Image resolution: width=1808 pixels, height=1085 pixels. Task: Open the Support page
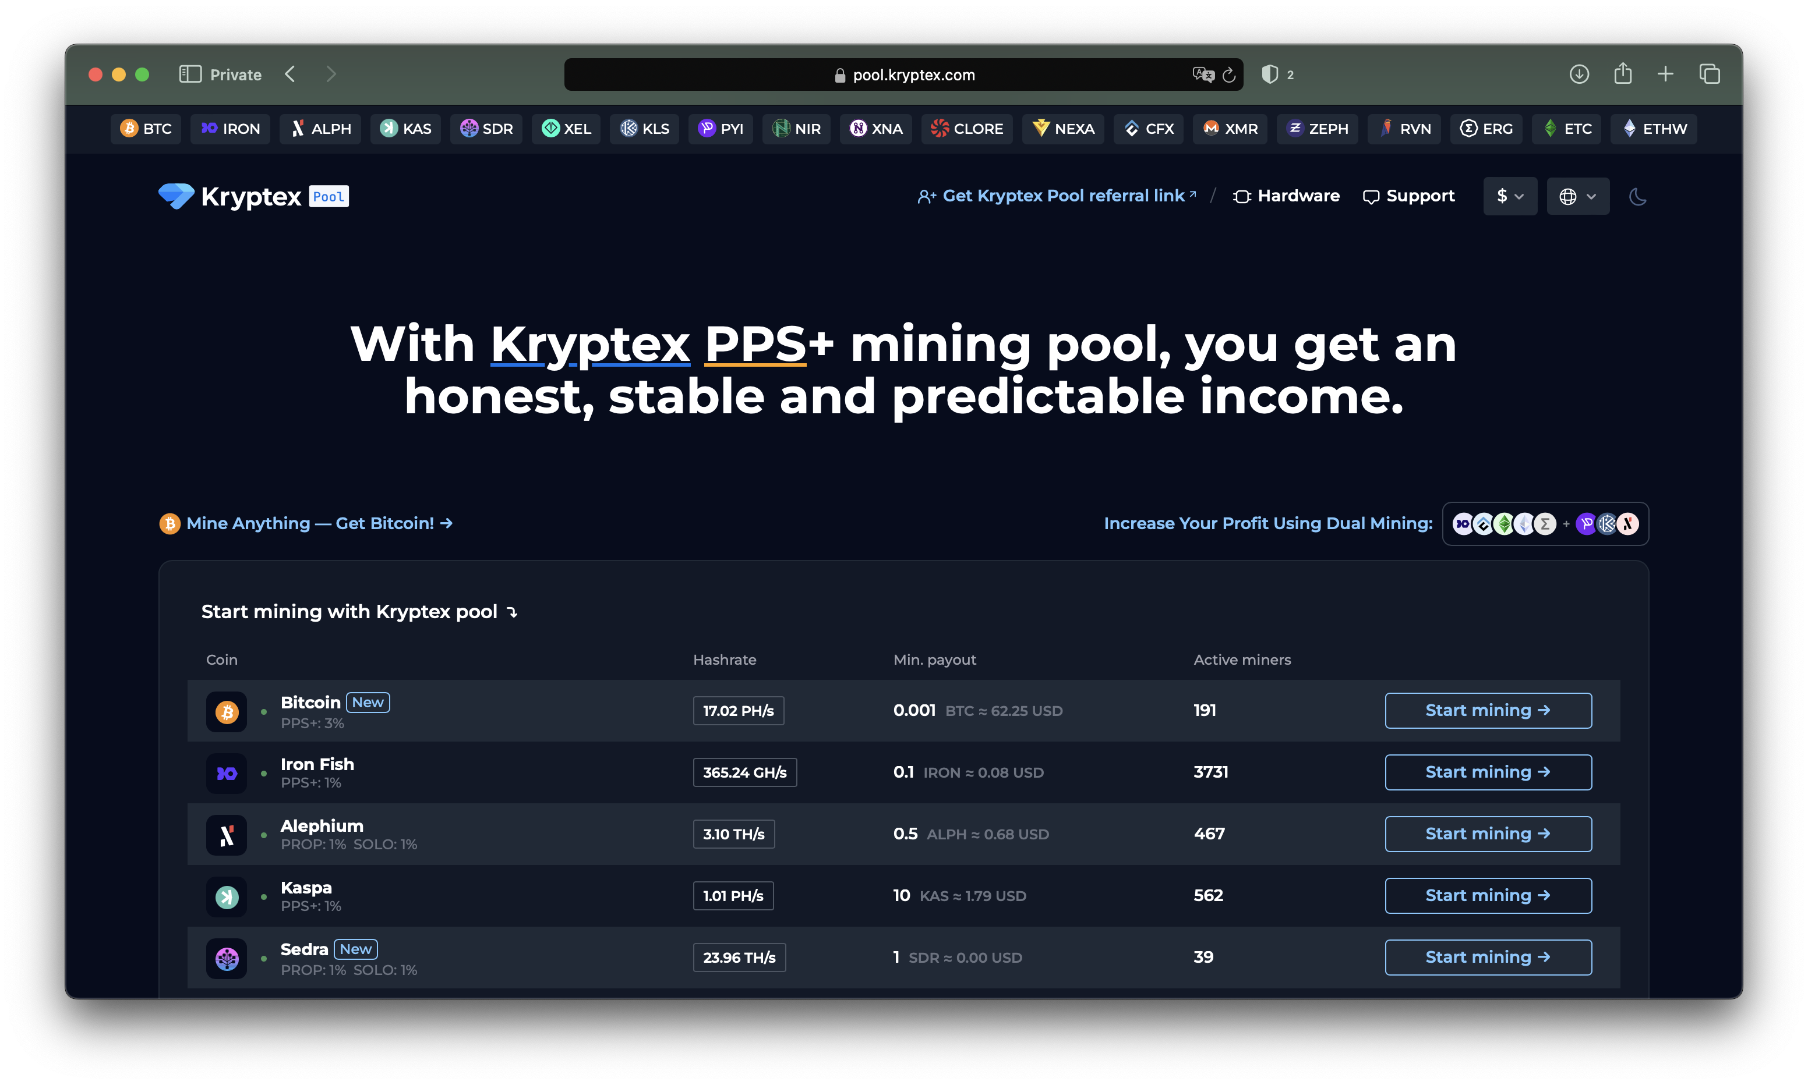tap(1408, 196)
